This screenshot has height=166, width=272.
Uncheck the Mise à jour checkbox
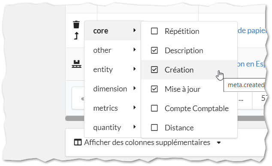click(x=154, y=89)
